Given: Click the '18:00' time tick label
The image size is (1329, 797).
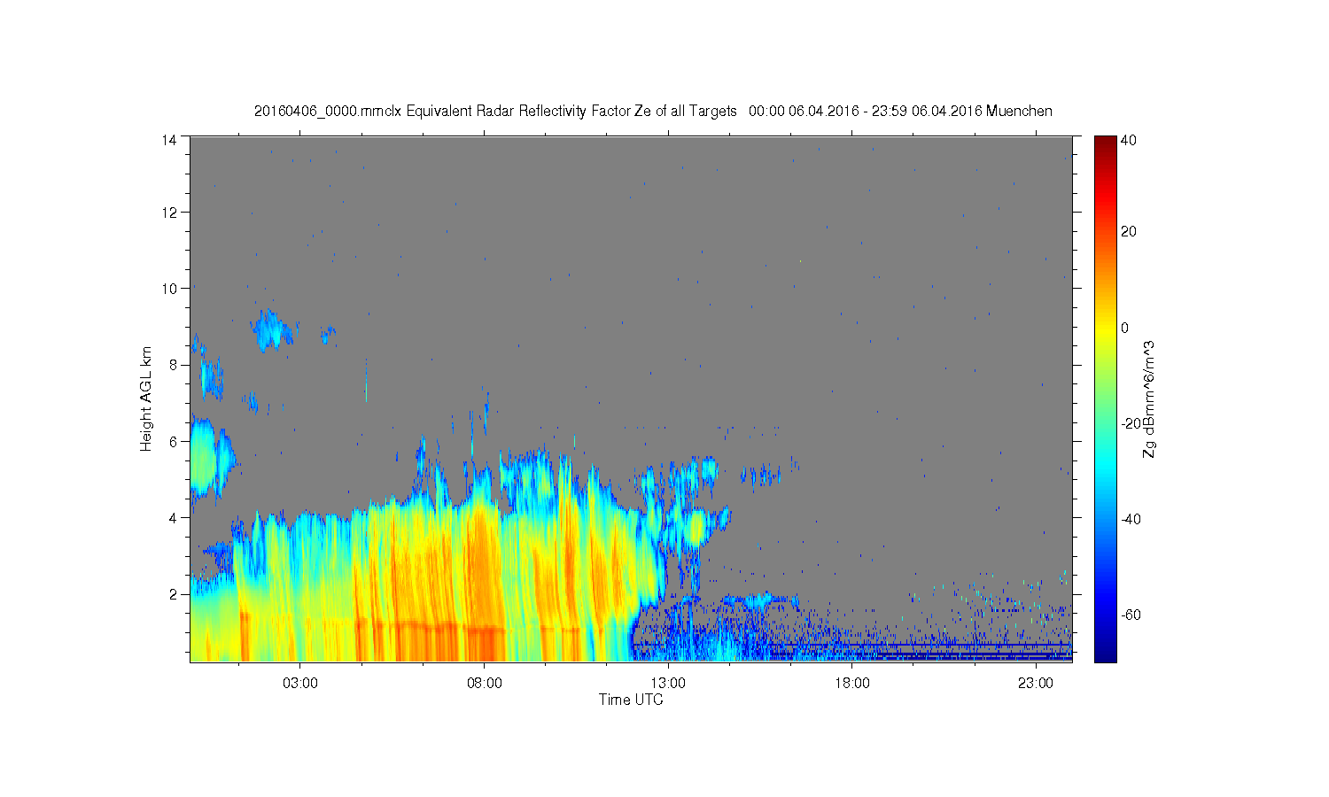Looking at the screenshot, I should (x=851, y=683).
